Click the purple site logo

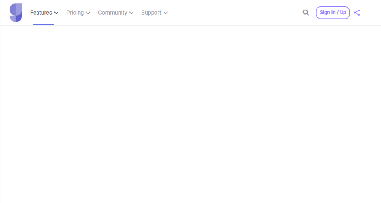pyautogui.click(x=16, y=13)
